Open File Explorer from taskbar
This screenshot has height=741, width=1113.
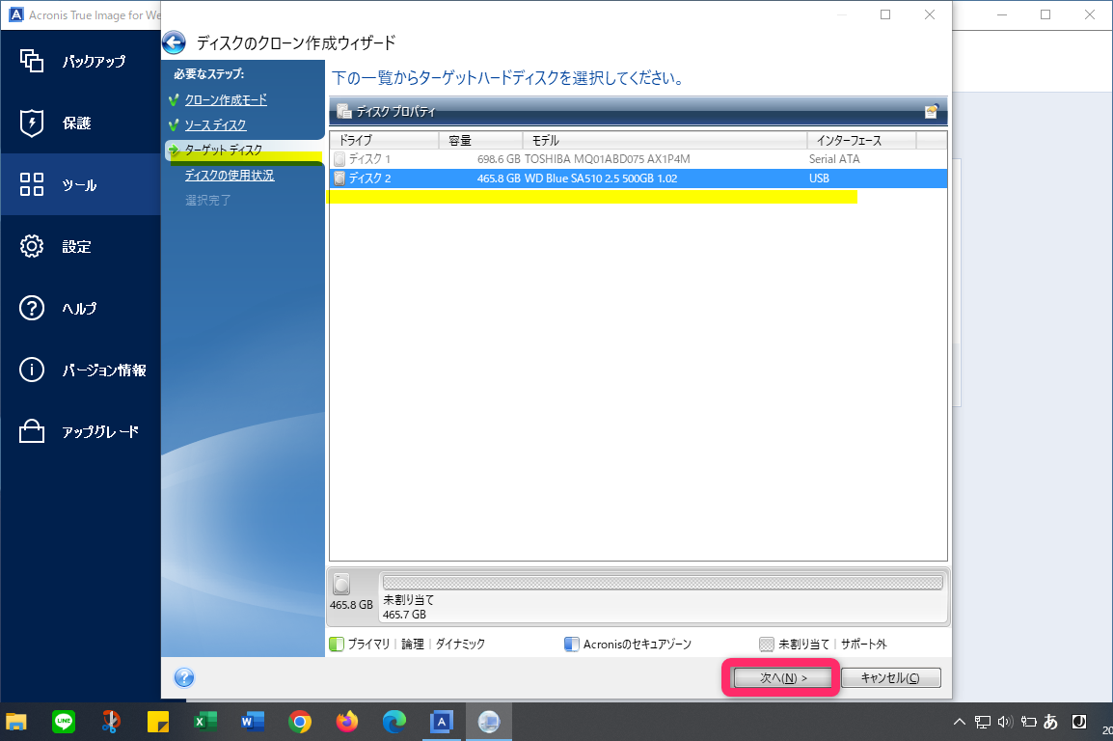tap(16, 722)
